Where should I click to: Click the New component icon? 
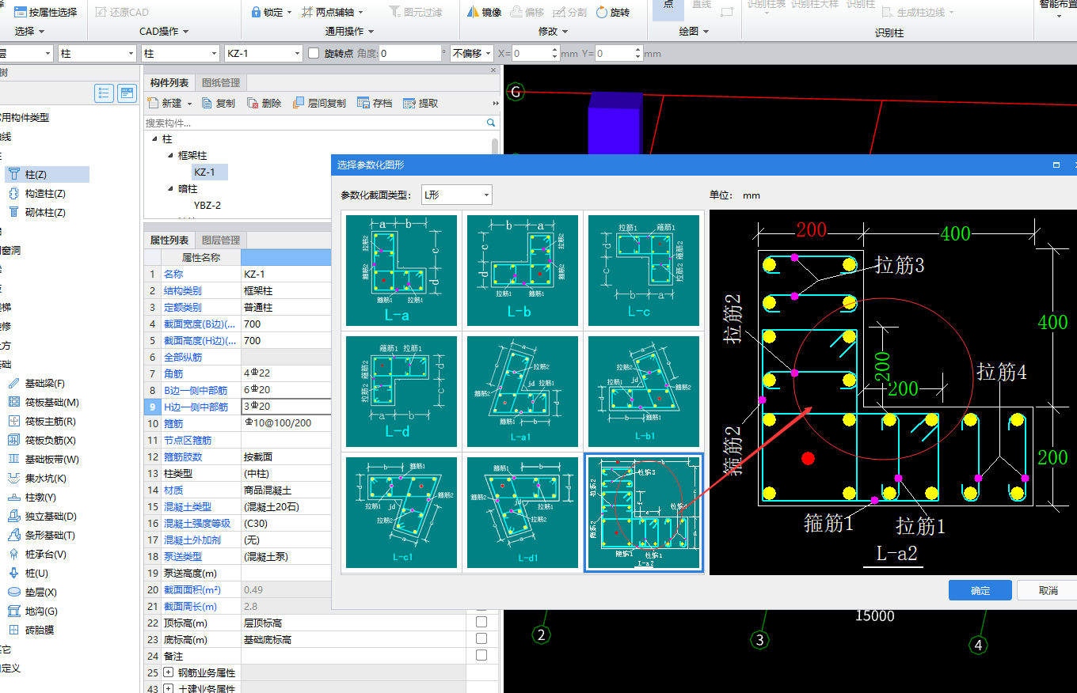(x=153, y=103)
